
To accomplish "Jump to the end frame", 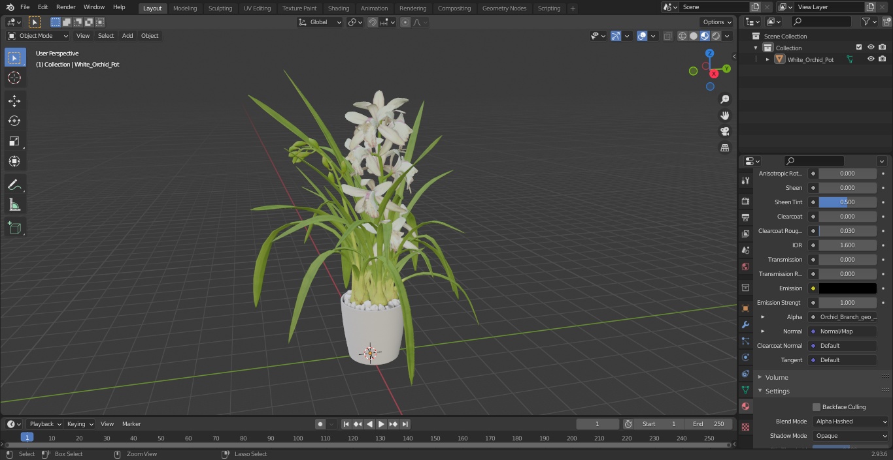I will coord(405,424).
